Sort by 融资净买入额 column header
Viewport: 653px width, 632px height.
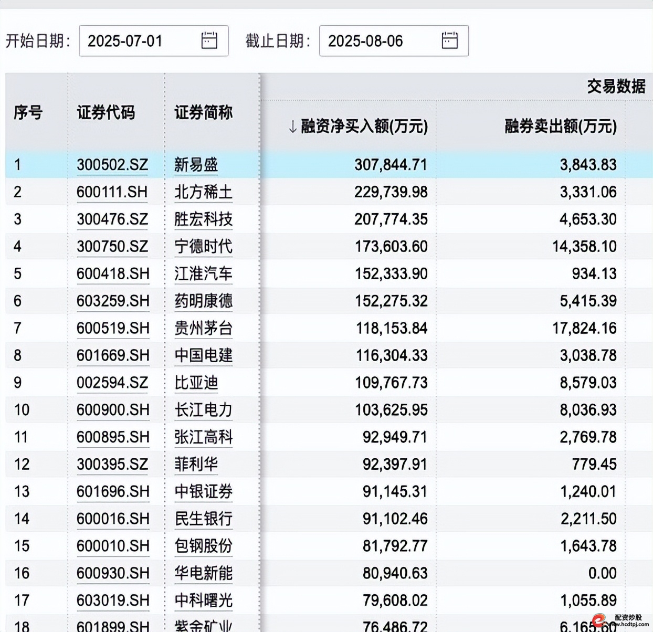tap(358, 127)
